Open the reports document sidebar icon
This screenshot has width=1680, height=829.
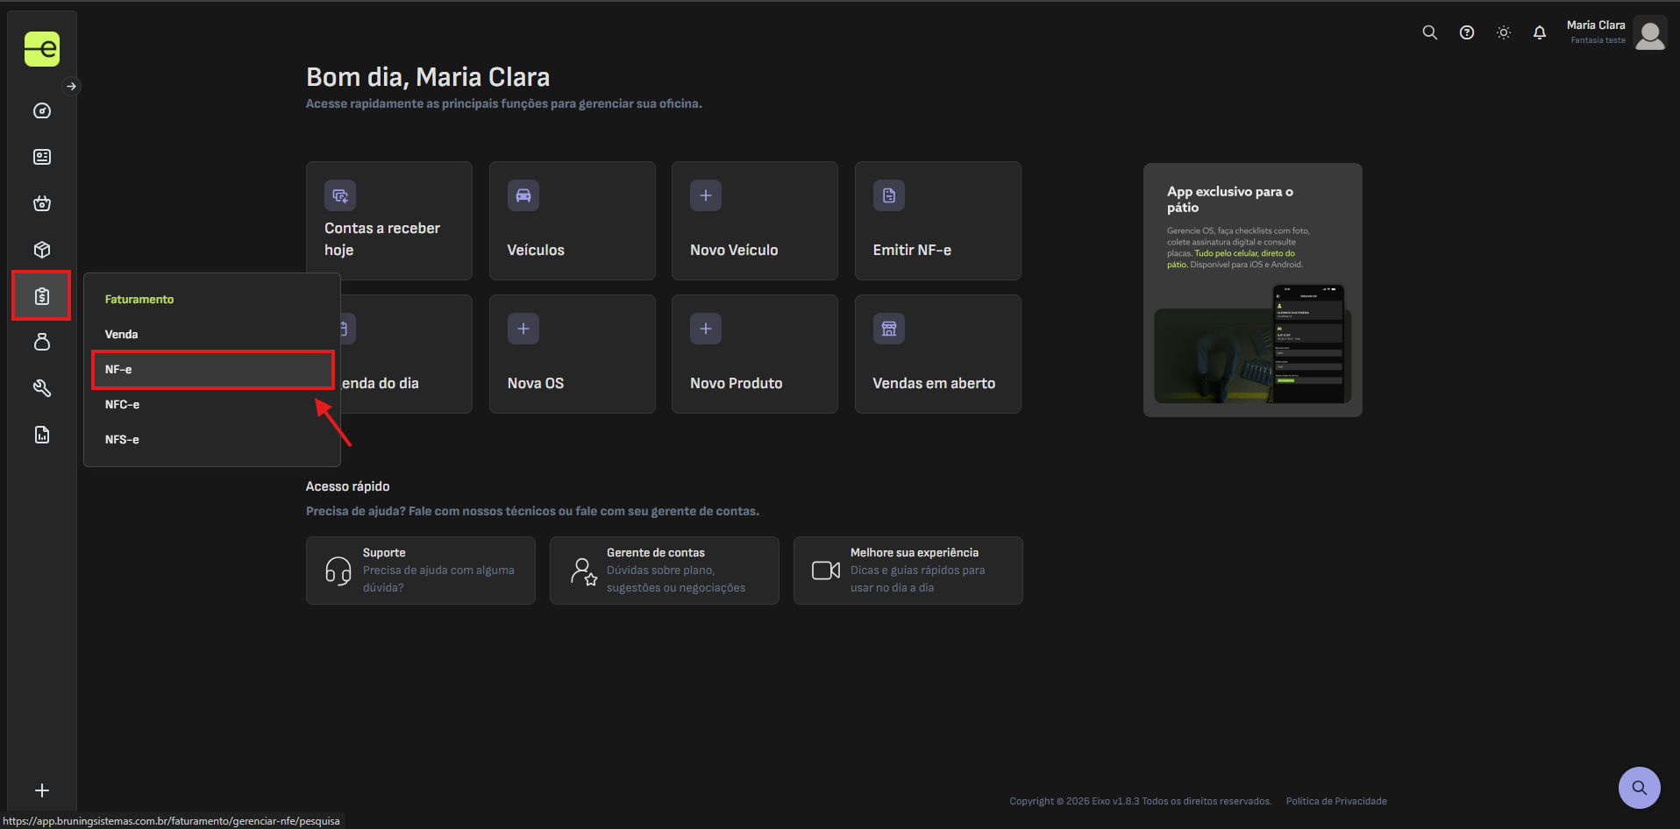[42, 435]
